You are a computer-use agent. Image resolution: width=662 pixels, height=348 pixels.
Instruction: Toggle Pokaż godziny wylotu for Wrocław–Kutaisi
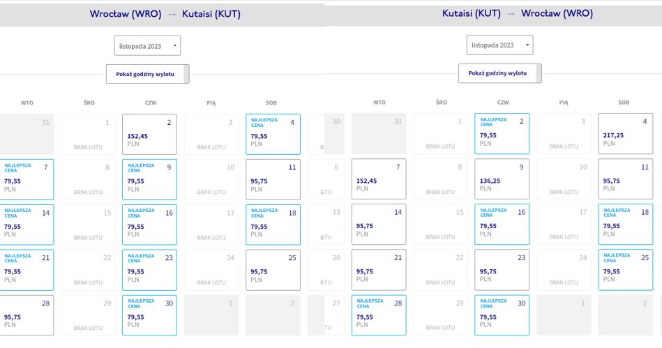[147, 74]
